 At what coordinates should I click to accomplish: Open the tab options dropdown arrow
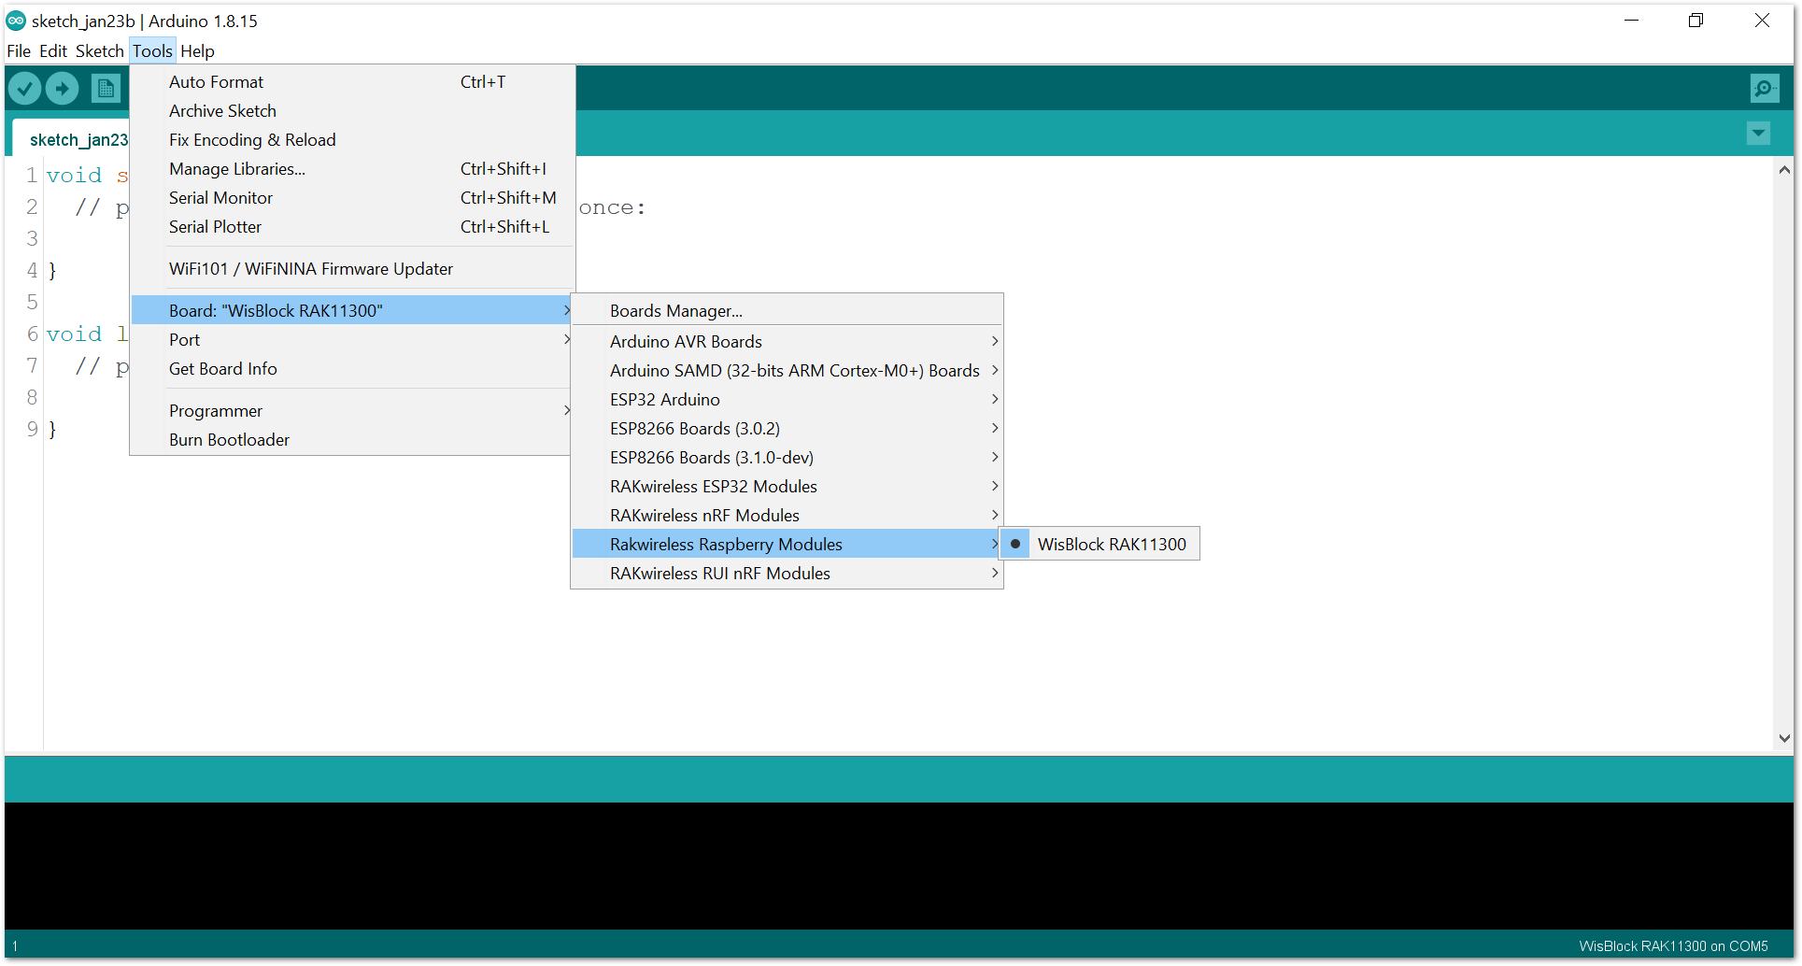[1758, 134]
